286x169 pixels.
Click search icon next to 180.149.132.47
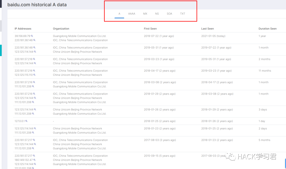pos(34,160)
